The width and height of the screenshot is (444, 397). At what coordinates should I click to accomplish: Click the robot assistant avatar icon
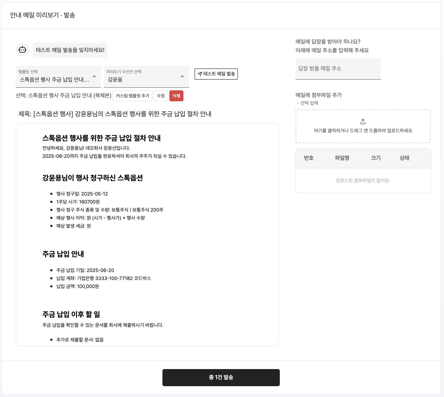(22, 50)
